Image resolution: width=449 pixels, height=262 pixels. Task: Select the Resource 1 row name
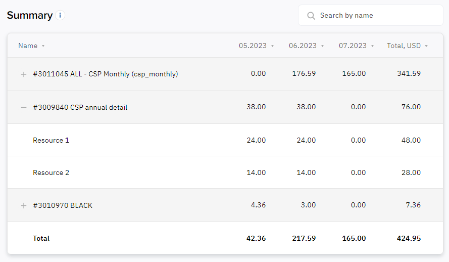tap(51, 140)
